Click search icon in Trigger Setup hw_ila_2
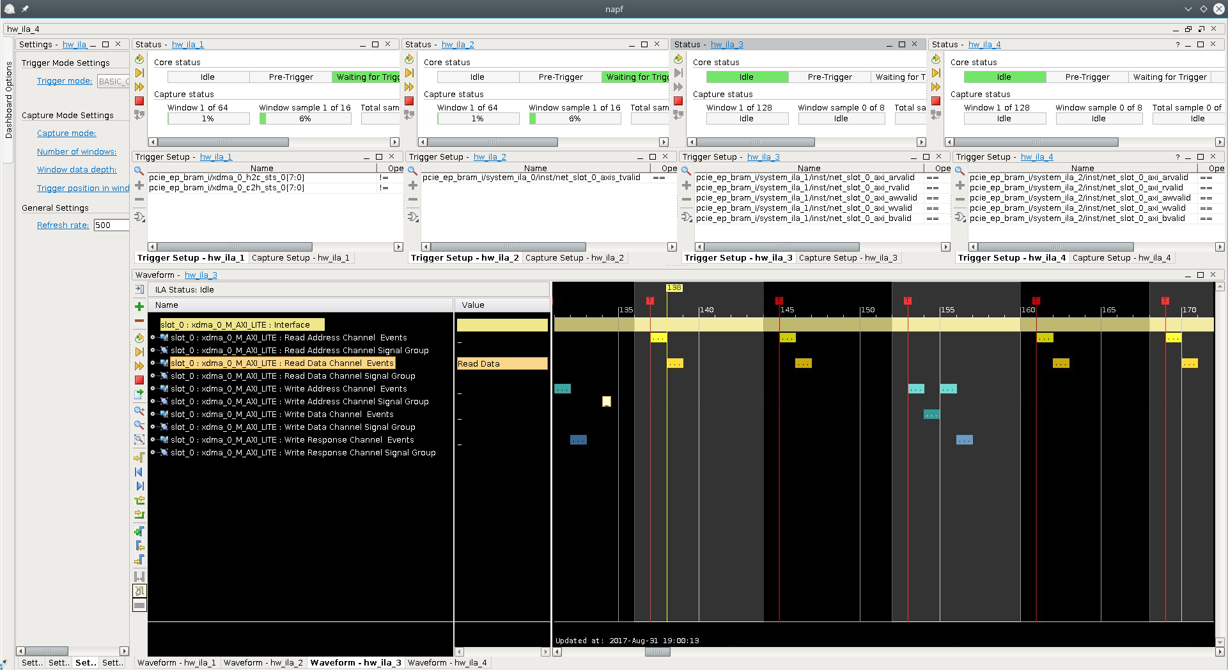The image size is (1228, 670). pos(412,171)
